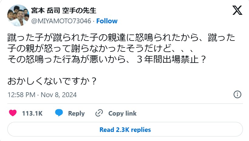Follow the tweet author
This screenshot has width=249, height=141.
coord(107,21)
